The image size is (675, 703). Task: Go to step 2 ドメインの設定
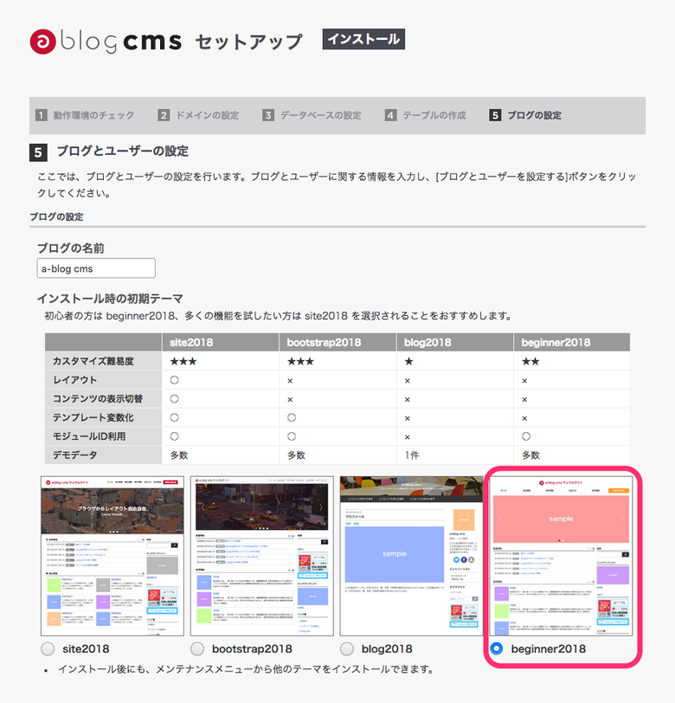pos(199,115)
